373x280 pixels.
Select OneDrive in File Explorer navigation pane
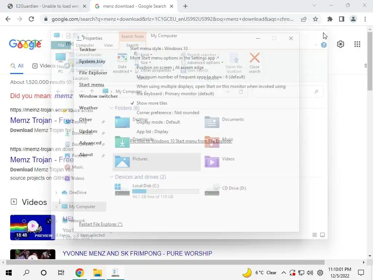point(78,192)
